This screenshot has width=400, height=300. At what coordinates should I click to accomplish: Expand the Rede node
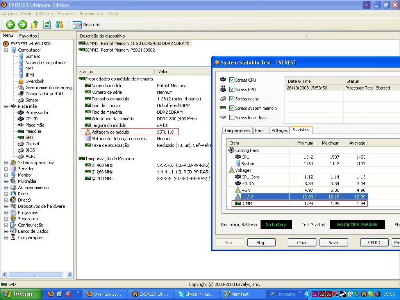6,194
